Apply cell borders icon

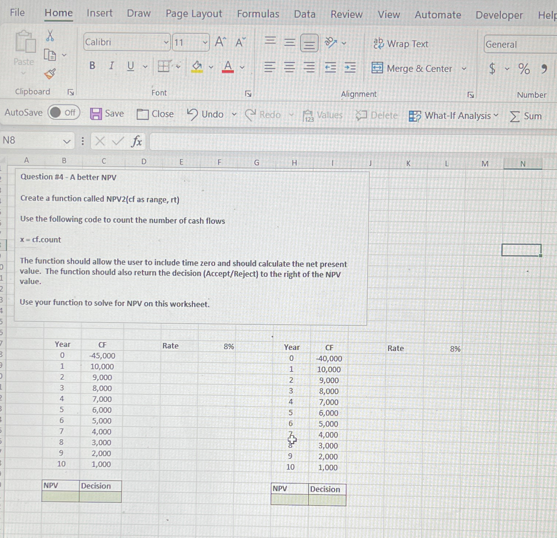(164, 66)
